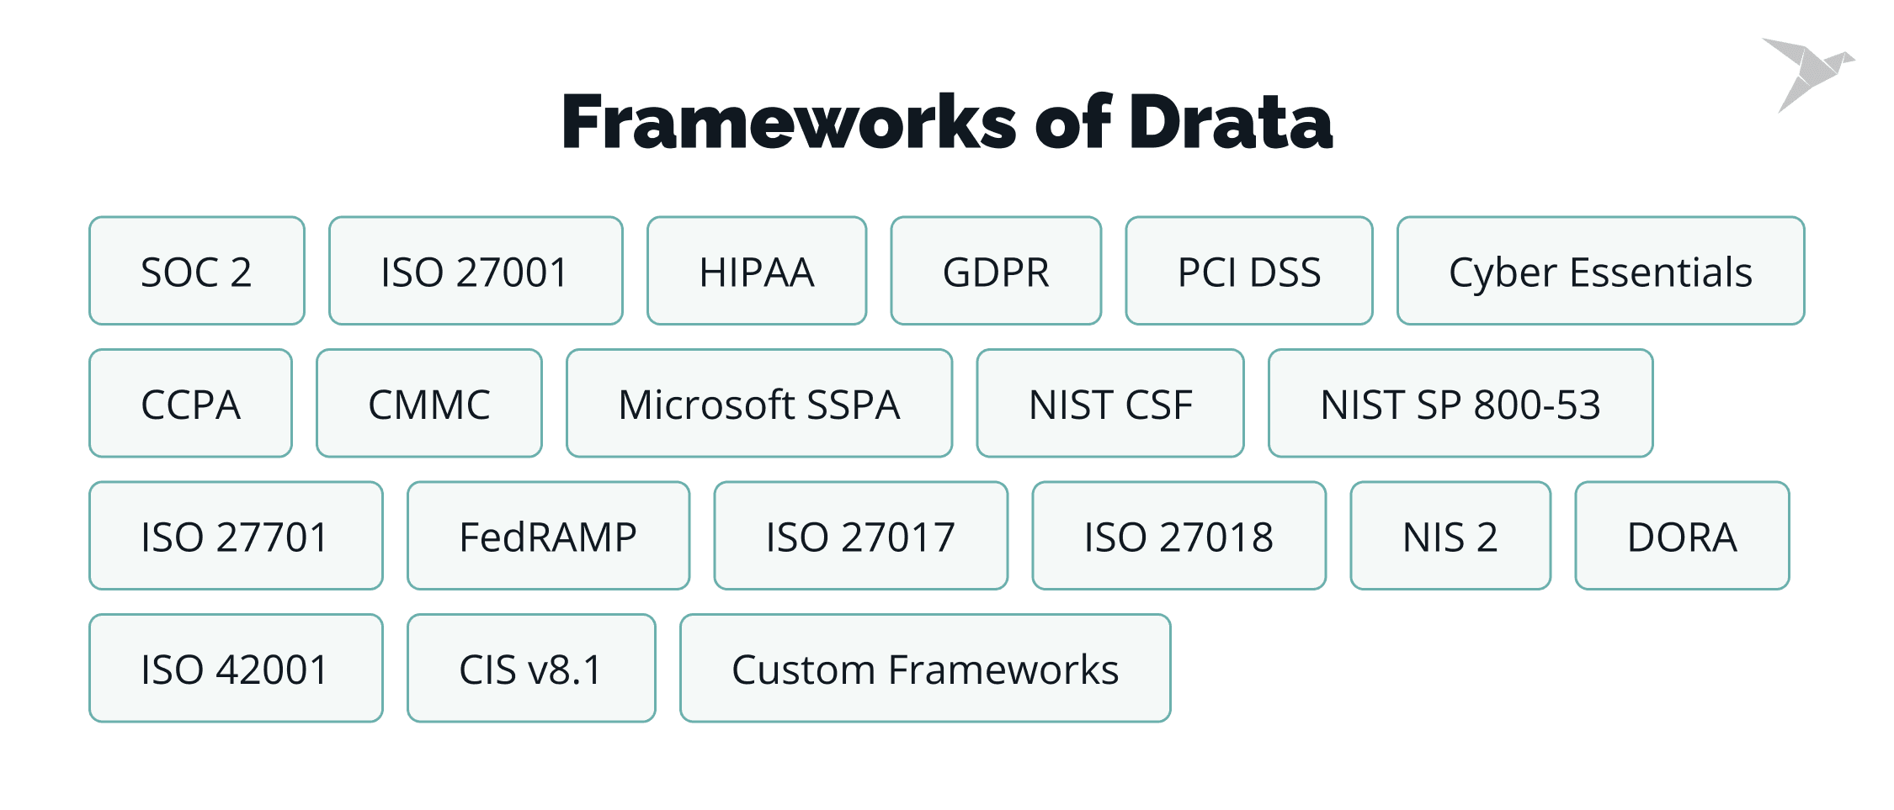Select the NIS 2 tile
The image size is (1894, 810).
(x=1450, y=536)
